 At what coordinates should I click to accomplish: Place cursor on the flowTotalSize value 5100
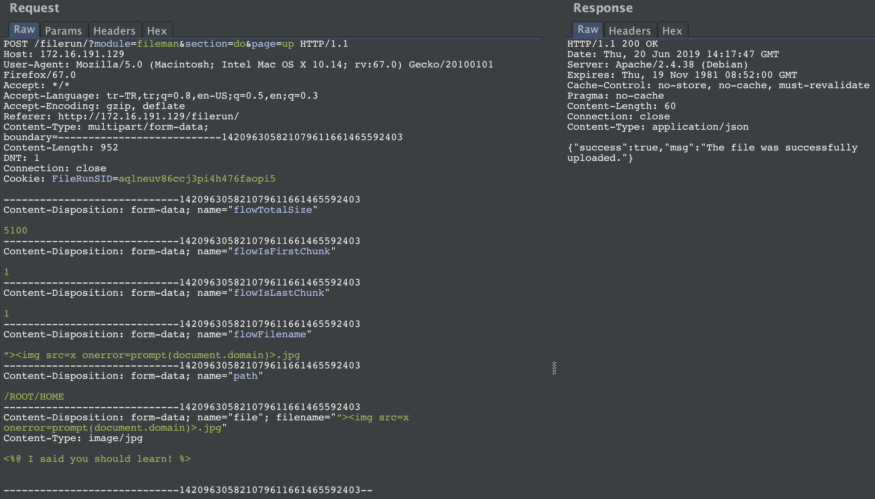click(16, 230)
